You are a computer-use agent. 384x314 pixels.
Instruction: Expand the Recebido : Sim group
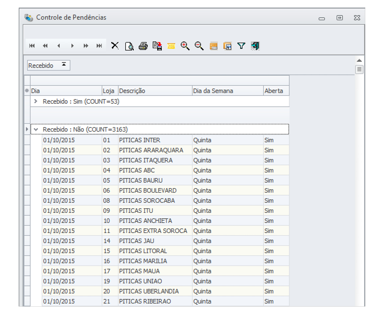36,101
